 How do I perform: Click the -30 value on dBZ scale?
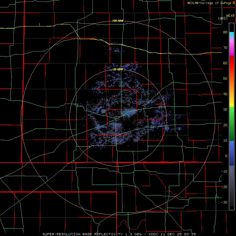[x=224, y=202]
